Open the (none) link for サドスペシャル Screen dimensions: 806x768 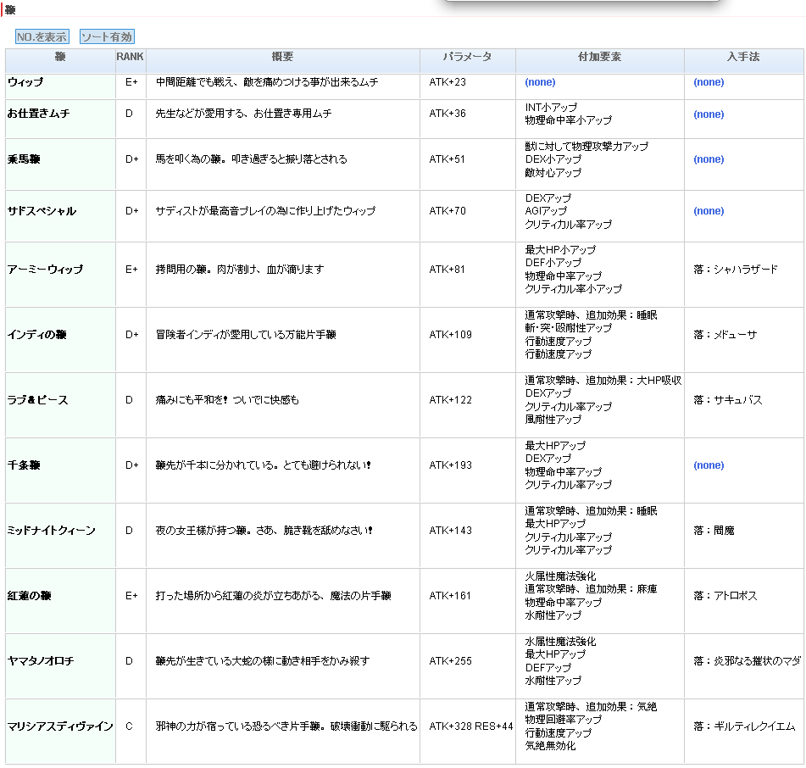pos(709,211)
